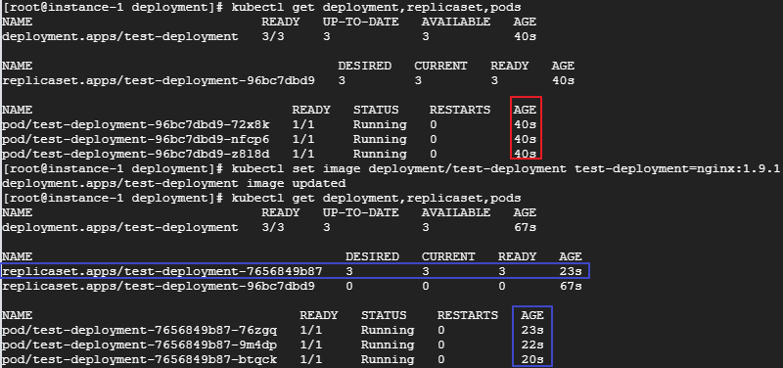The image size is (783, 368).
Task: Click CURRENT header above replicaset 7656849b87
Action: coord(448,256)
